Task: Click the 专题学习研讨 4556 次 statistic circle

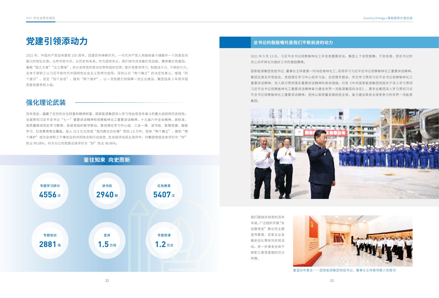Action: point(50,191)
